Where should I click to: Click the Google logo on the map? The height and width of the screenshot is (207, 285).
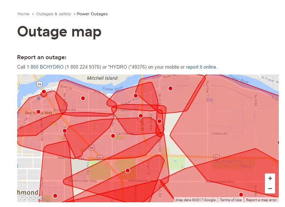pyautogui.click(x=30, y=197)
